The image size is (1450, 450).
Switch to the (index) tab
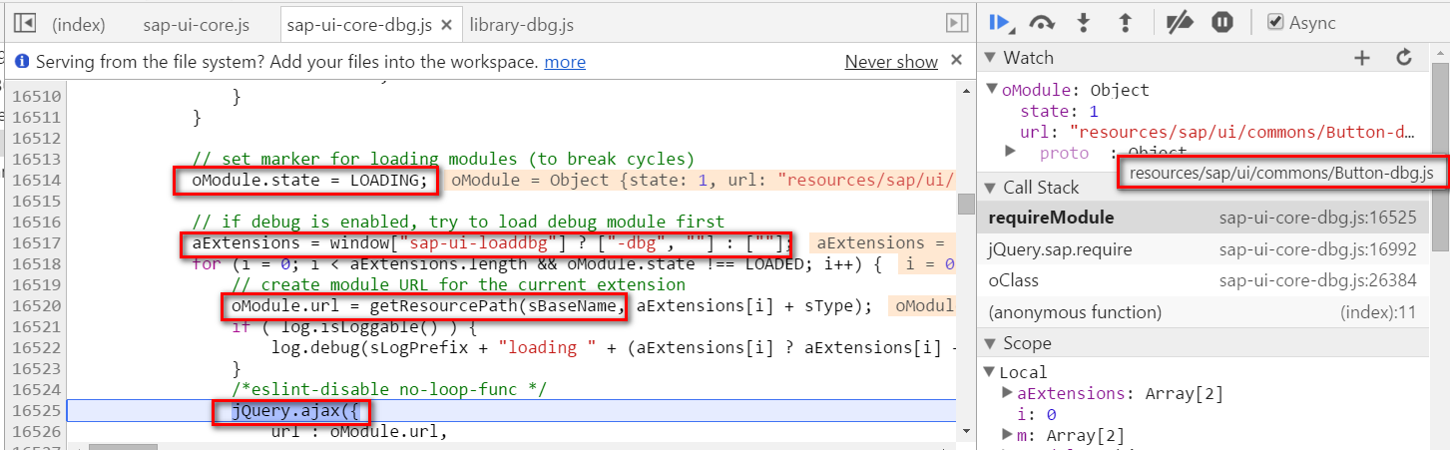point(78,25)
